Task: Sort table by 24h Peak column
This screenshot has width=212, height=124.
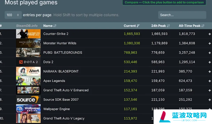Action: pyautogui.click(x=160, y=26)
